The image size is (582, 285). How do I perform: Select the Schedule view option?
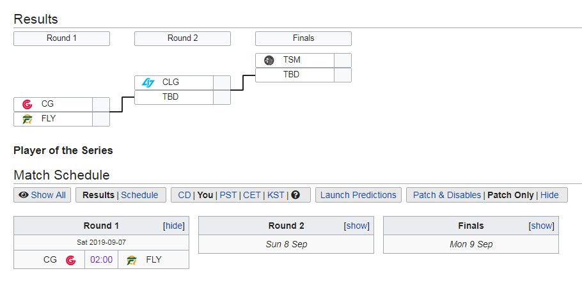click(139, 195)
